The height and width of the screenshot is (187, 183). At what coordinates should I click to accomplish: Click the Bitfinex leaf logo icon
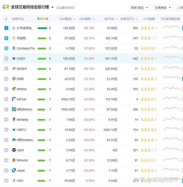pyautogui.click(x=14, y=89)
